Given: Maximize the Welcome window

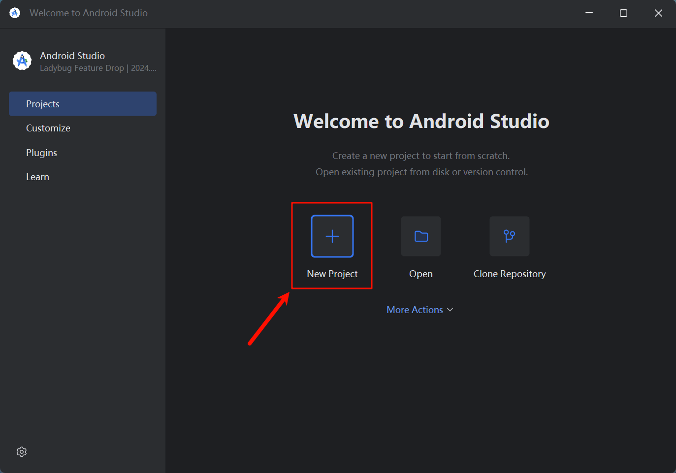Looking at the screenshot, I should coord(623,13).
